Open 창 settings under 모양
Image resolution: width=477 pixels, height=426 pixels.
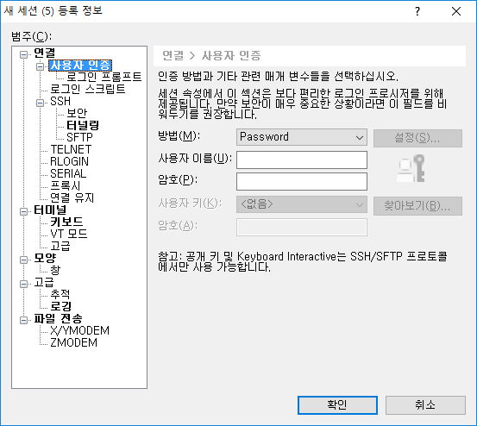click(55, 270)
